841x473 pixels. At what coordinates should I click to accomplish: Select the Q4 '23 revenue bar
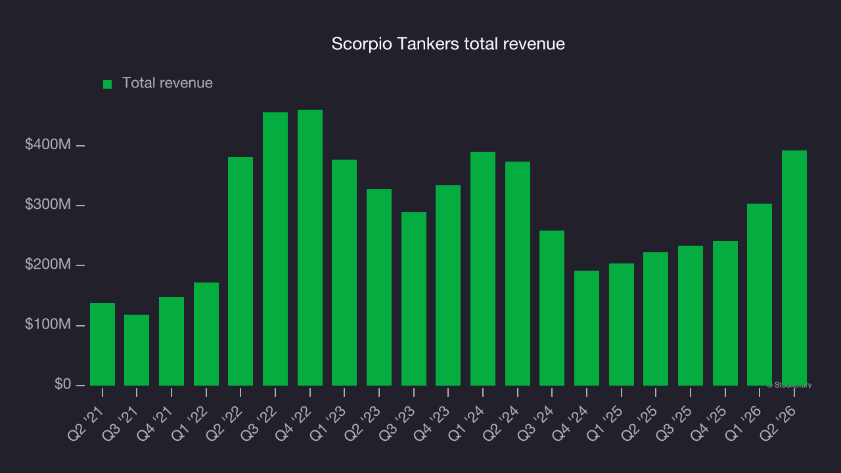(448, 285)
